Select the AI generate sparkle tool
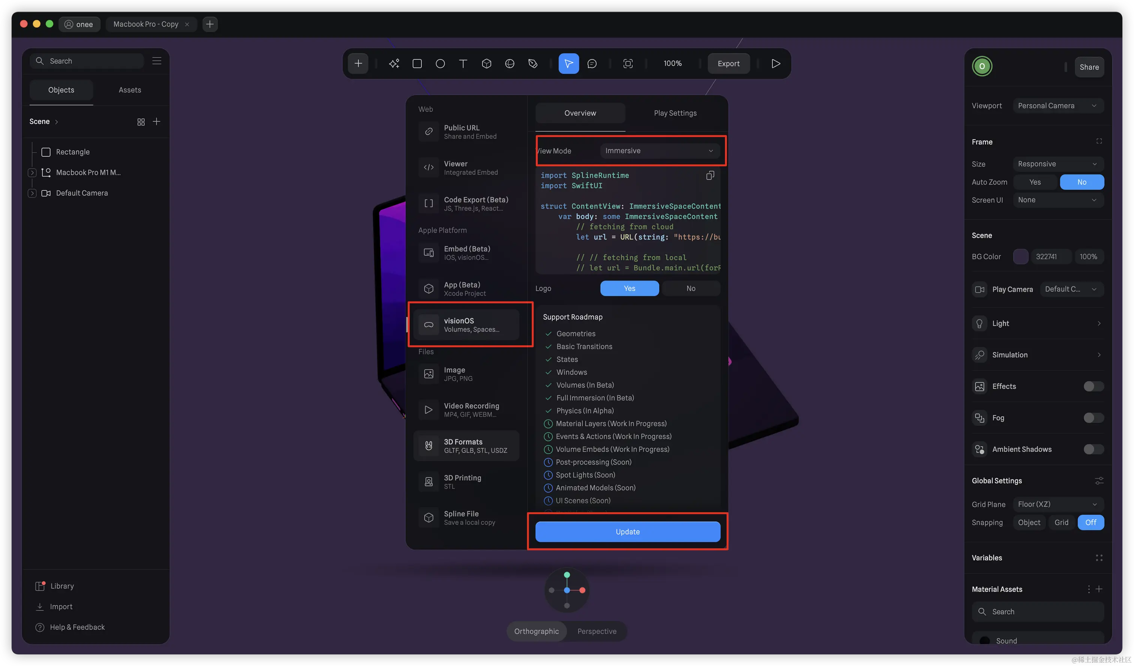The height and width of the screenshot is (666, 1134). pyautogui.click(x=394, y=63)
